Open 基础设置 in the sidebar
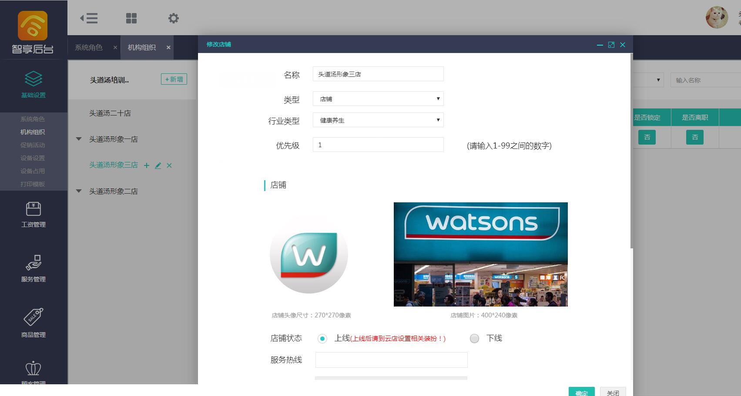This screenshot has width=741, height=396. [x=34, y=85]
